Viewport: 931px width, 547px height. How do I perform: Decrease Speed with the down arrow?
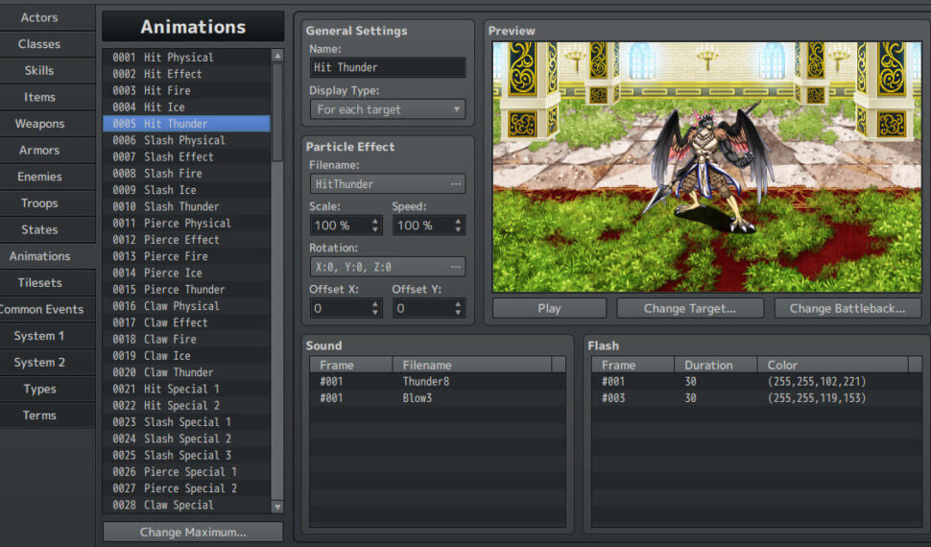[x=458, y=230]
